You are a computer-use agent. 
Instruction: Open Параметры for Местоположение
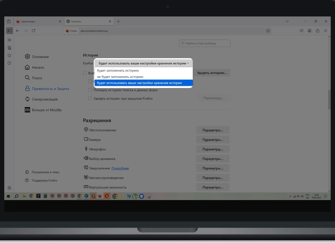click(x=213, y=130)
